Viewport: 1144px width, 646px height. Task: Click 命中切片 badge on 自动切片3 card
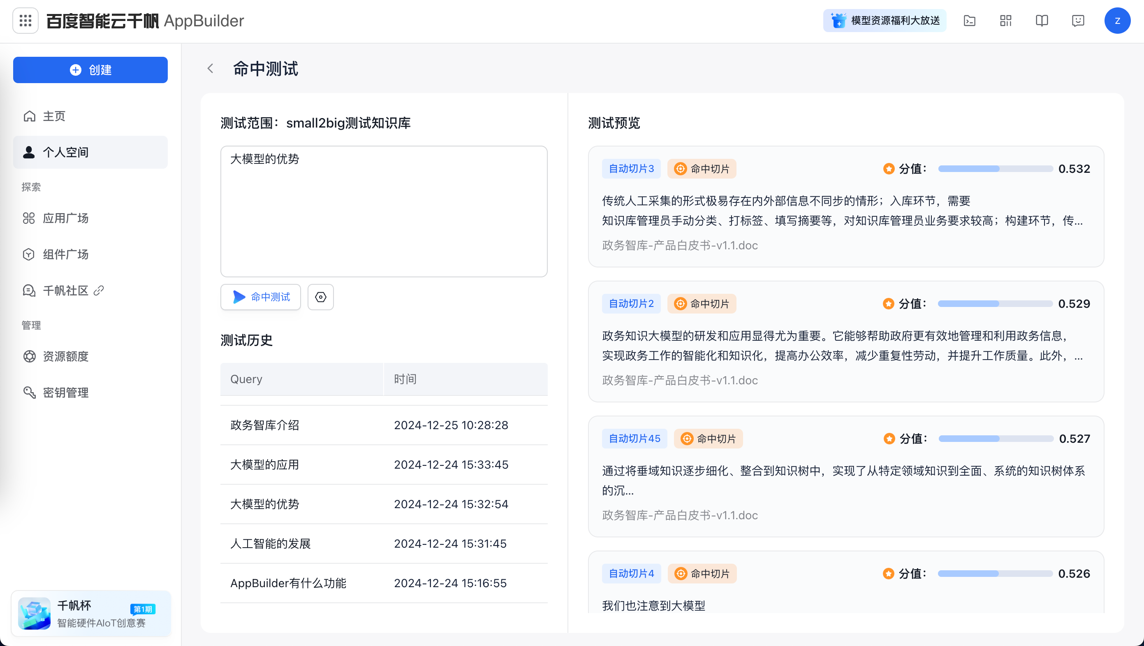tap(702, 169)
